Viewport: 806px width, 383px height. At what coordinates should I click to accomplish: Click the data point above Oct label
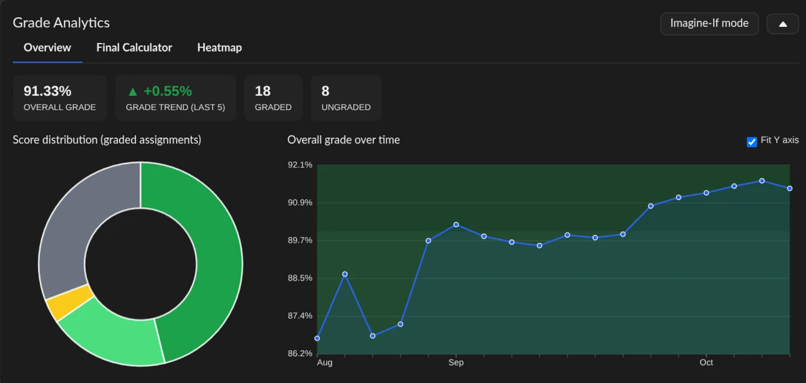(x=706, y=192)
